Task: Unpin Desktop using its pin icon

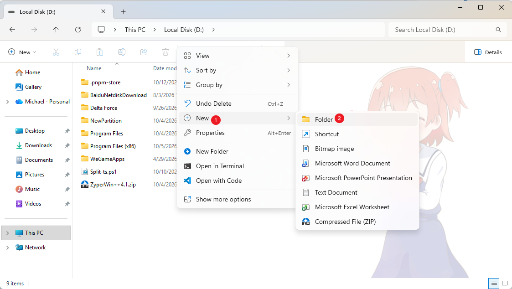Action: 67,131
